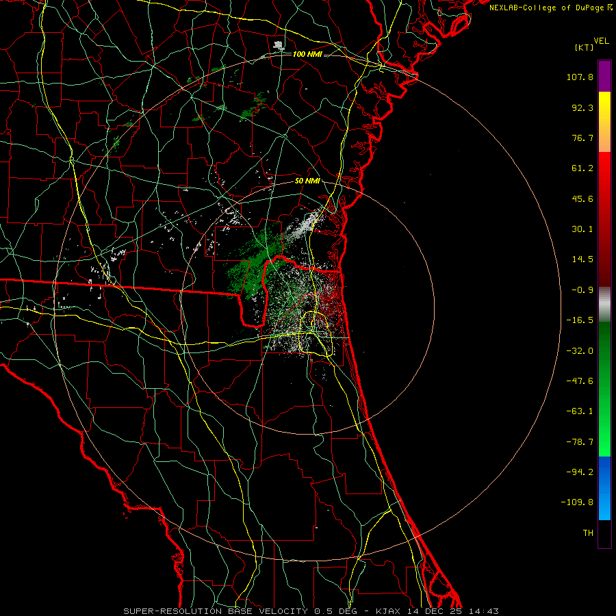Click the NEXLAB-College of DuPage credit text
The image size is (616, 616).
point(546,8)
